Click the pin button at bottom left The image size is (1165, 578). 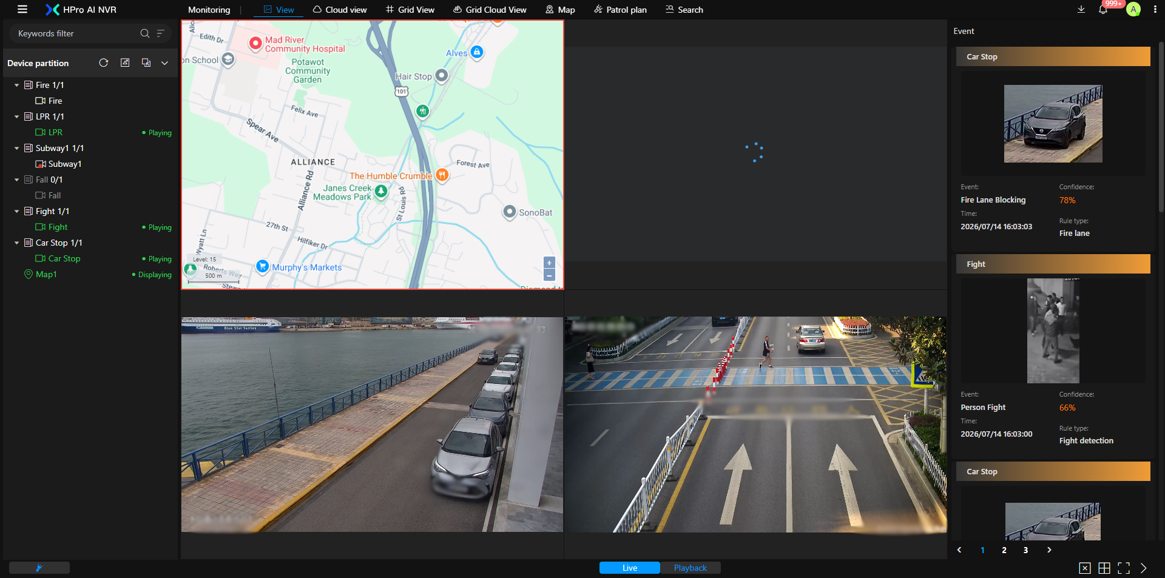coord(39,568)
